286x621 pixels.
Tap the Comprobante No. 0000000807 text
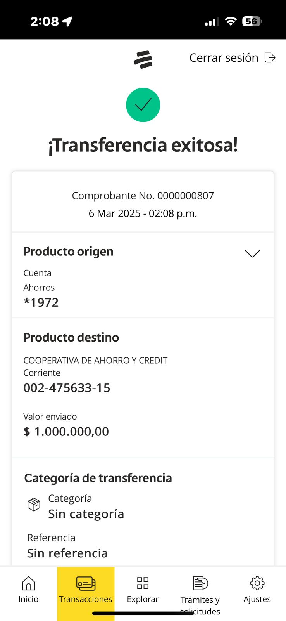click(x=143, y=196)
